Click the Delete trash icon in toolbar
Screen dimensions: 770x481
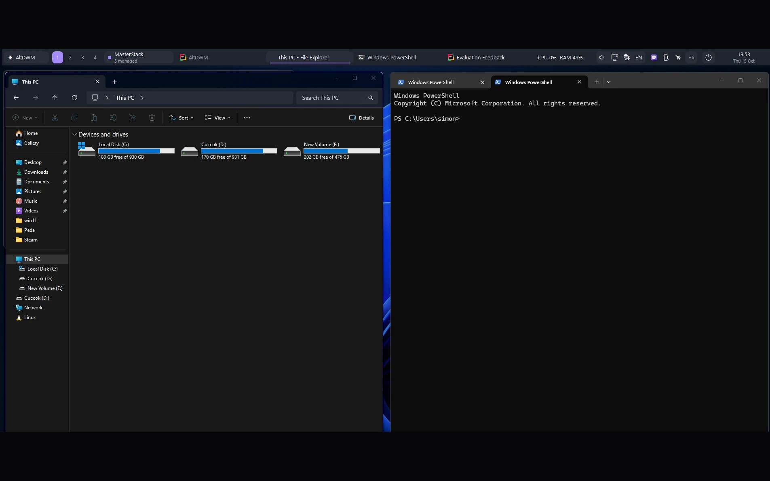152,118
